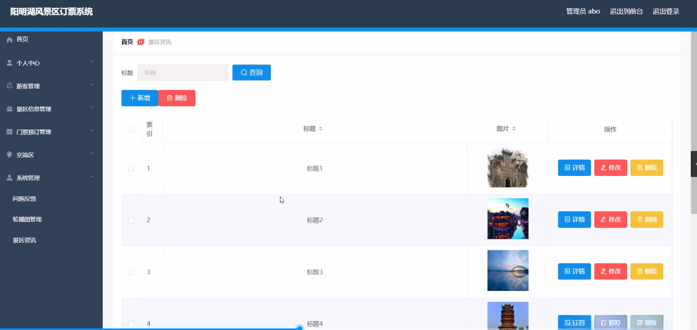Click the person icon beside 个人中心

pos(9,63)
